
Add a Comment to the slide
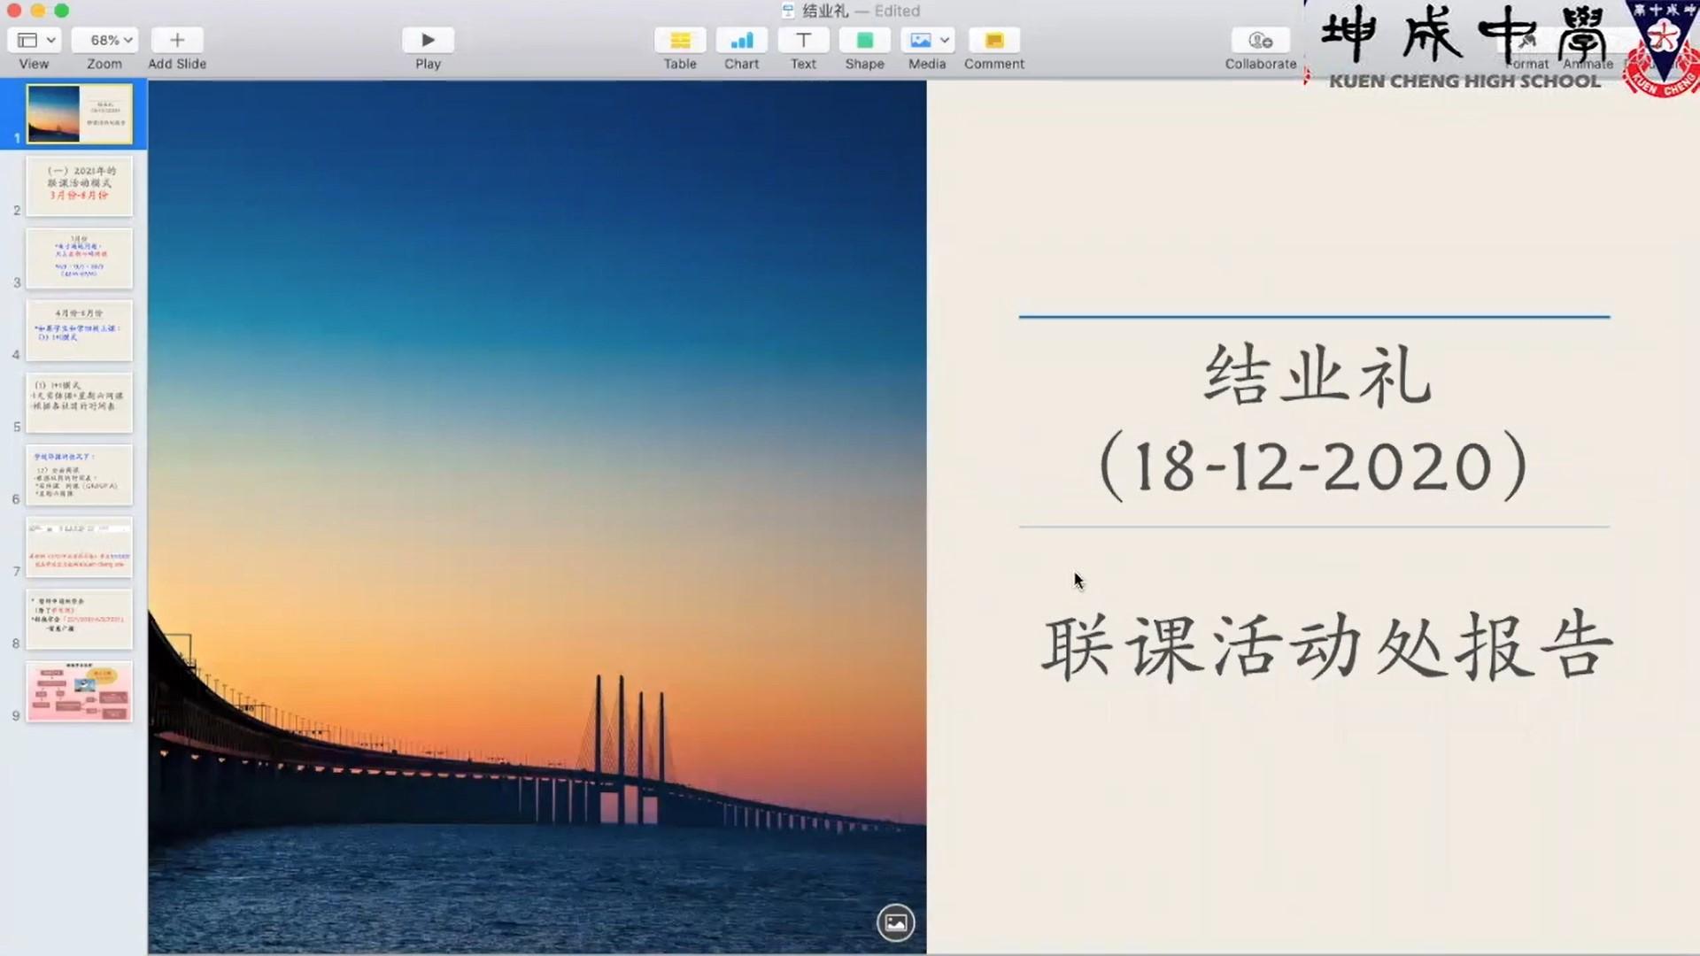994,40
